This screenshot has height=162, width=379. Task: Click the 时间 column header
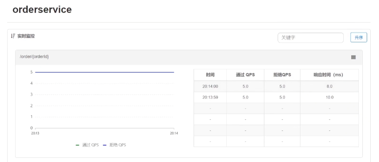210,75
